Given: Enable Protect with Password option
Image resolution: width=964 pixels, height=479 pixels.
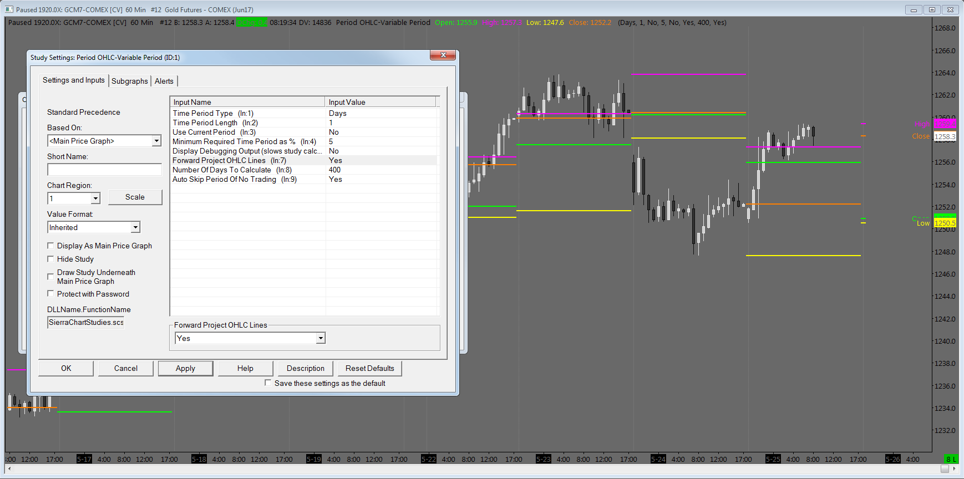Looking at the screenshot, I should pos(51,294).
